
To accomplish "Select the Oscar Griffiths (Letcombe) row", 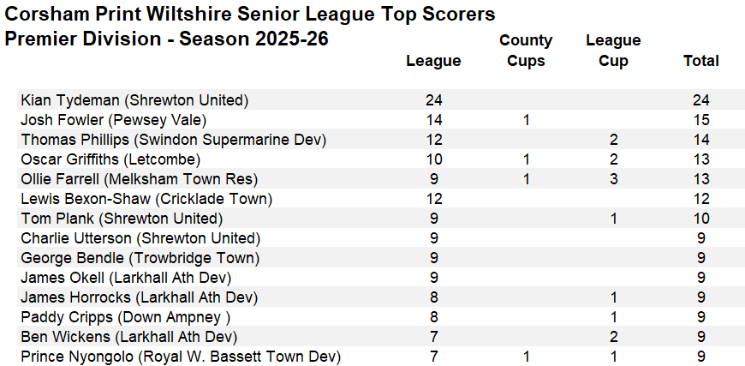I will [x=110, y=159].
